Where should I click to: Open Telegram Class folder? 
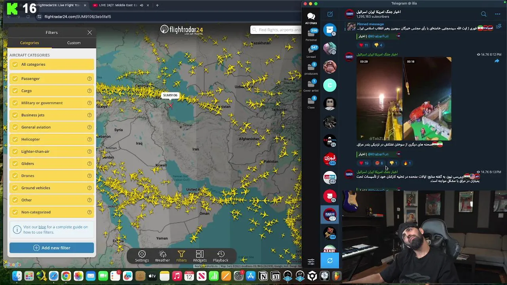311,103
